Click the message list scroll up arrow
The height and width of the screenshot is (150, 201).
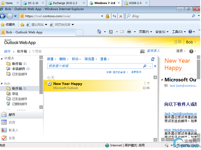click(x=155, y=77)
